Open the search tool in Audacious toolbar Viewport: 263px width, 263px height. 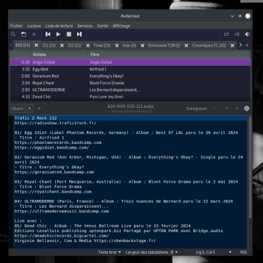(x=13, y=34)
